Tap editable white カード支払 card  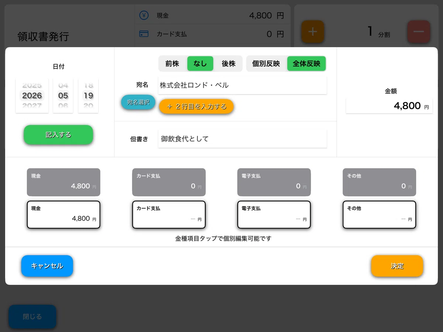[x=169, y=215]
